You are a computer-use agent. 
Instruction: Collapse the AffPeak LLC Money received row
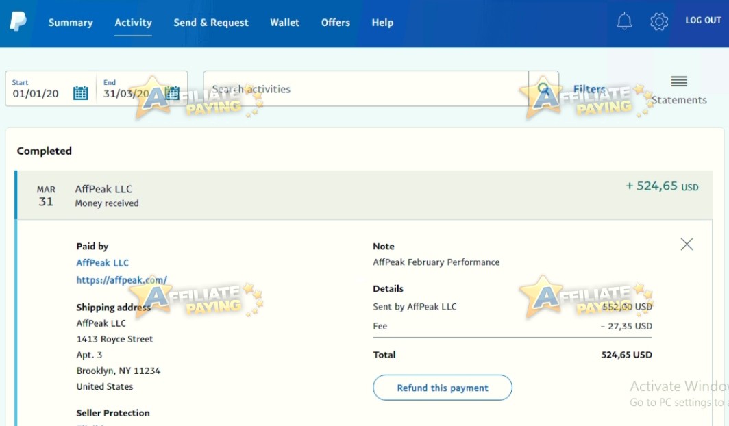[364, 195]
